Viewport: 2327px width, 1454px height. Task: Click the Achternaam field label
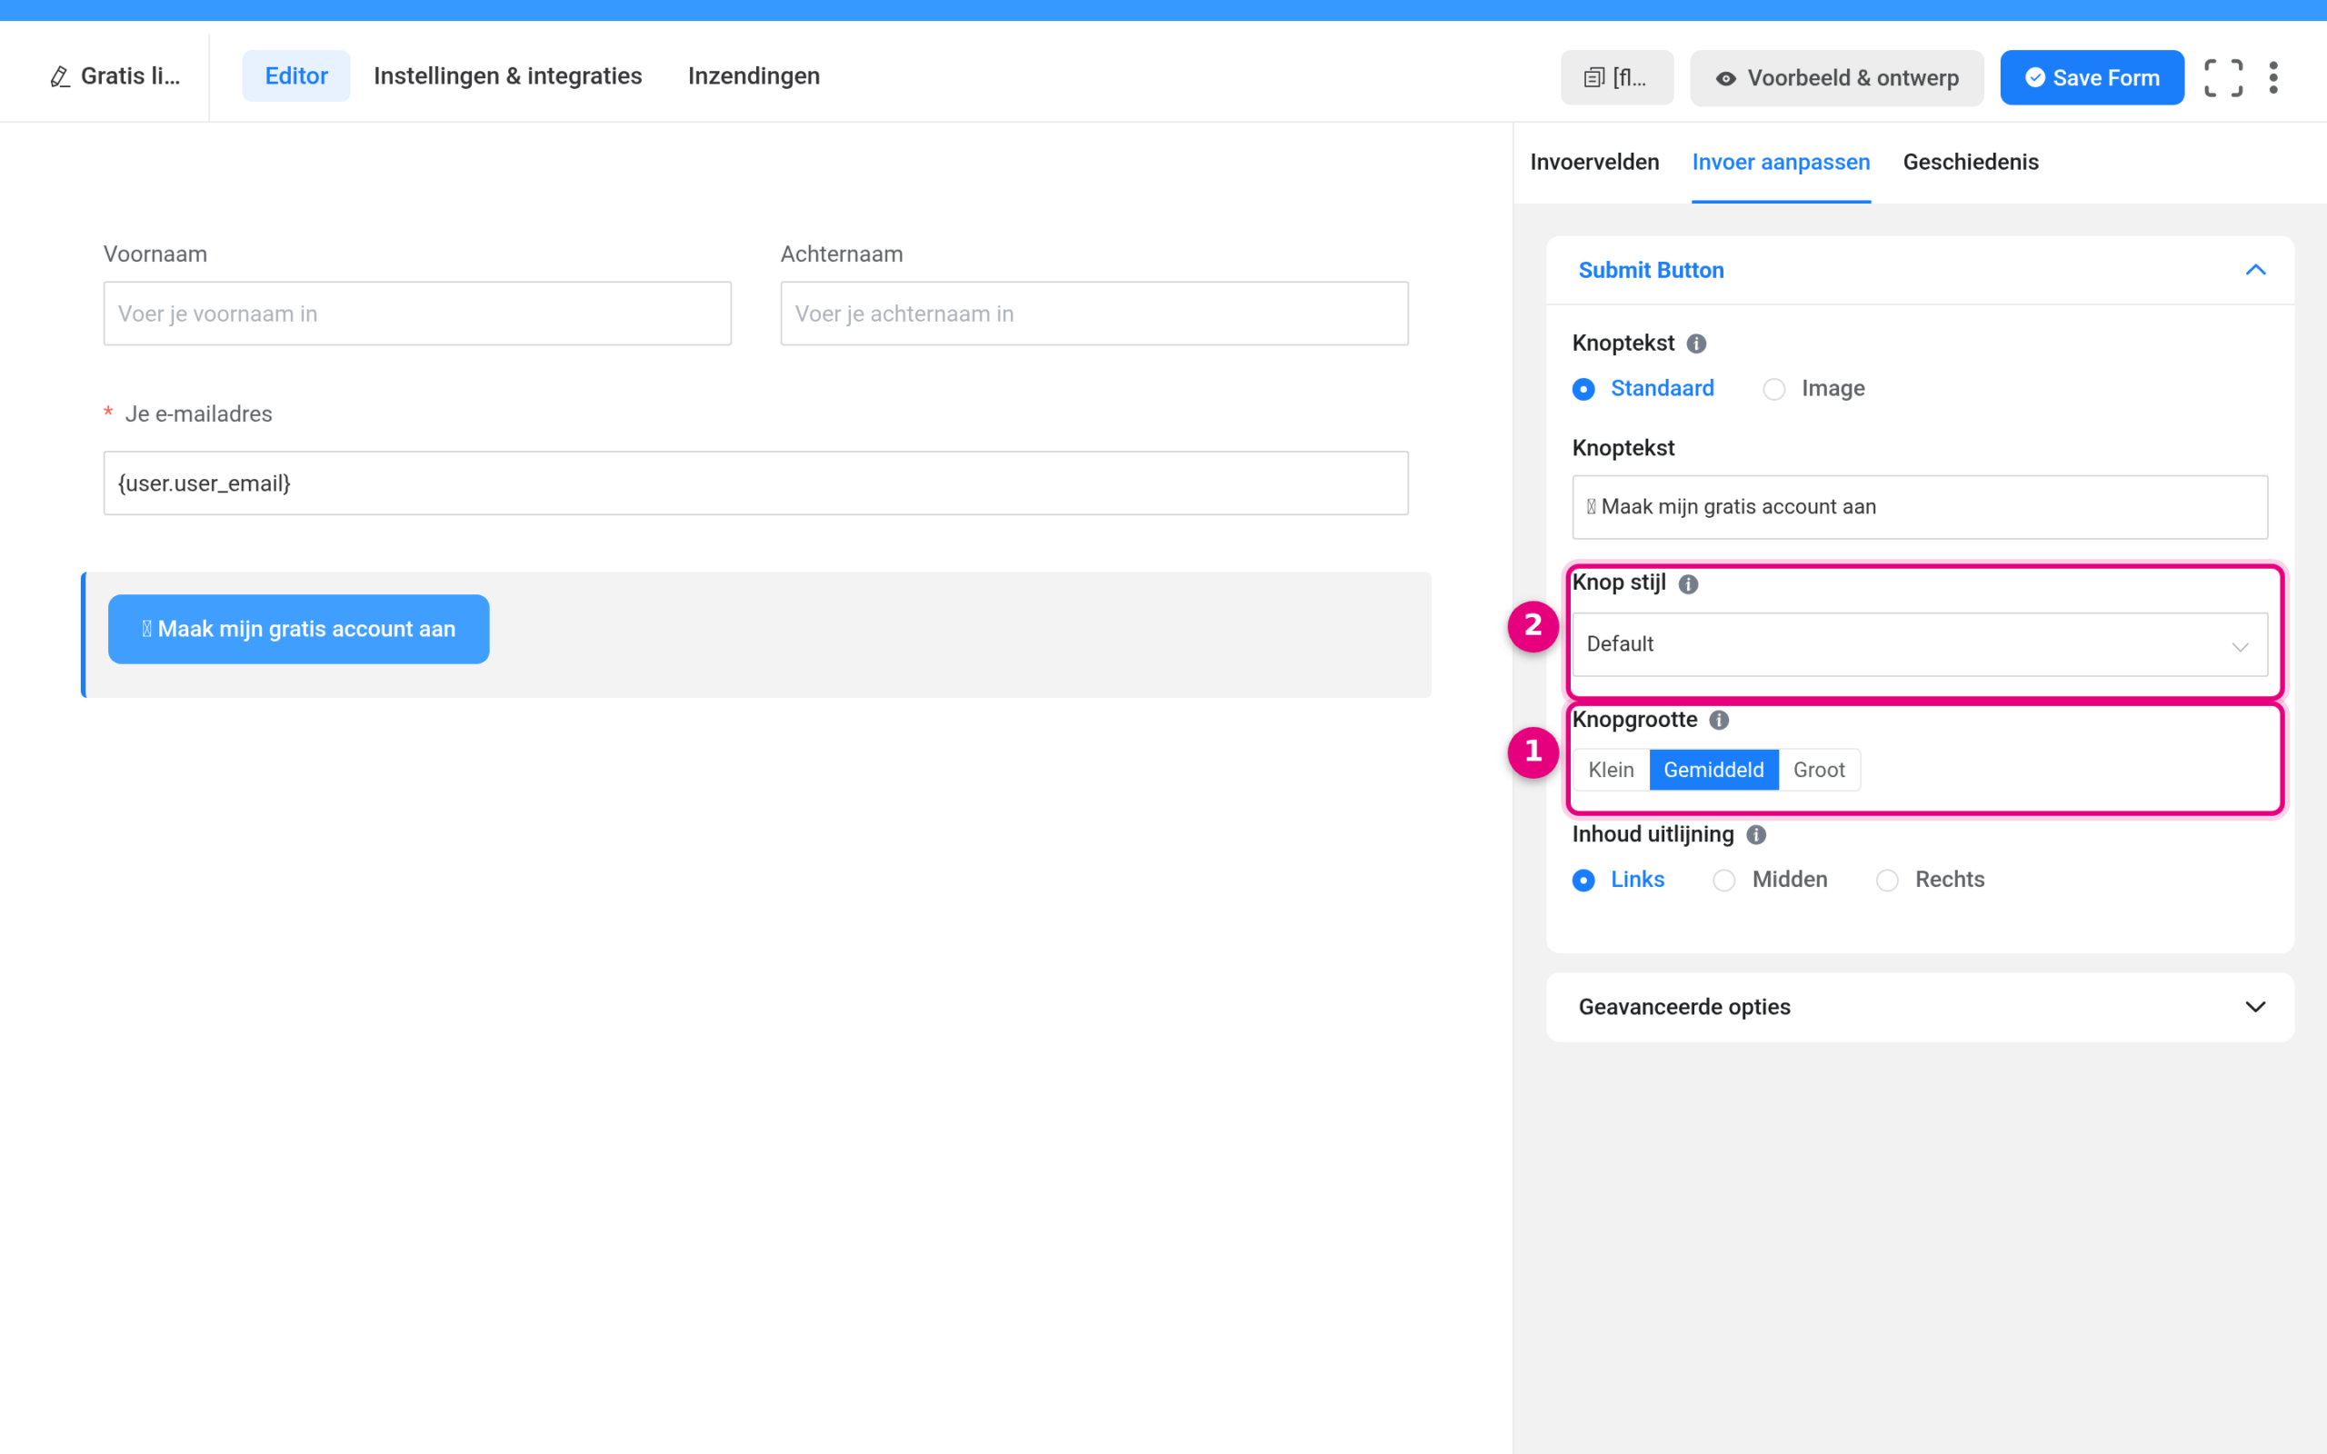click(842, 254)
